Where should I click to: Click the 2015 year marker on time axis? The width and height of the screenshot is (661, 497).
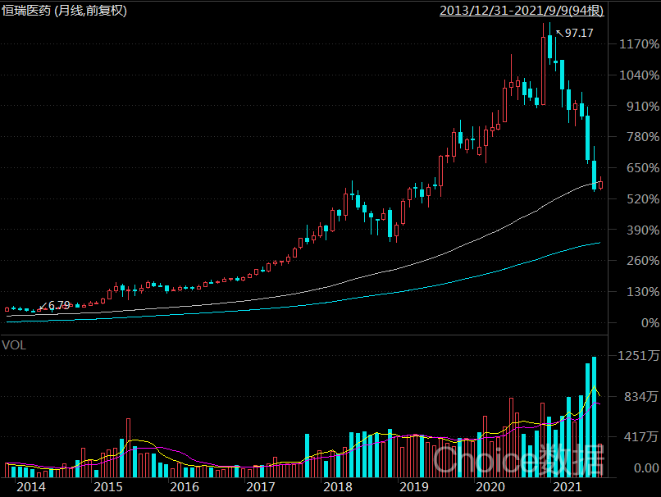[108, 487]
